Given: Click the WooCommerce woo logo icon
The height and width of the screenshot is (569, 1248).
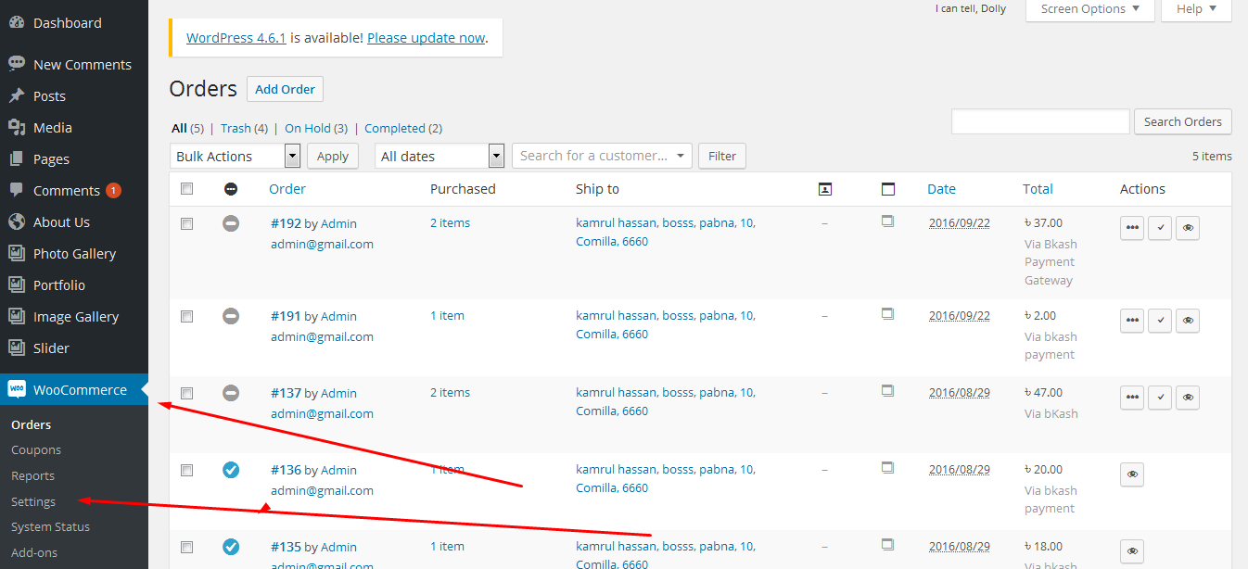Looking at the screenshot, I should pyautogui.click(x=17, y=390).
